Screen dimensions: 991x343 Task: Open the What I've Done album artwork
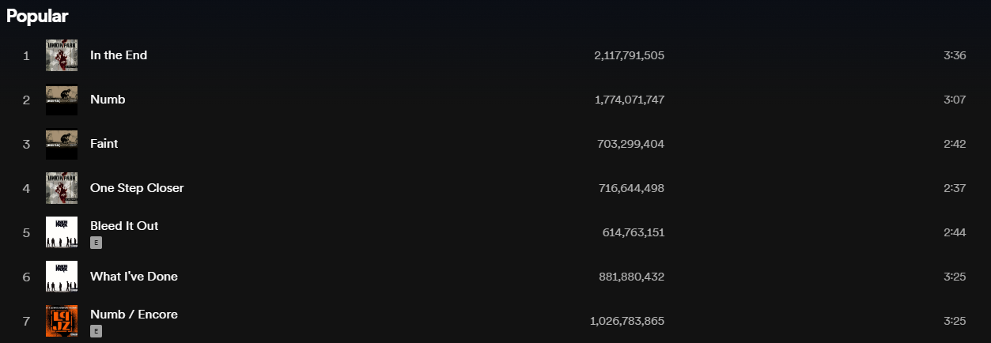pyautogui.click(x=62, y=277)
